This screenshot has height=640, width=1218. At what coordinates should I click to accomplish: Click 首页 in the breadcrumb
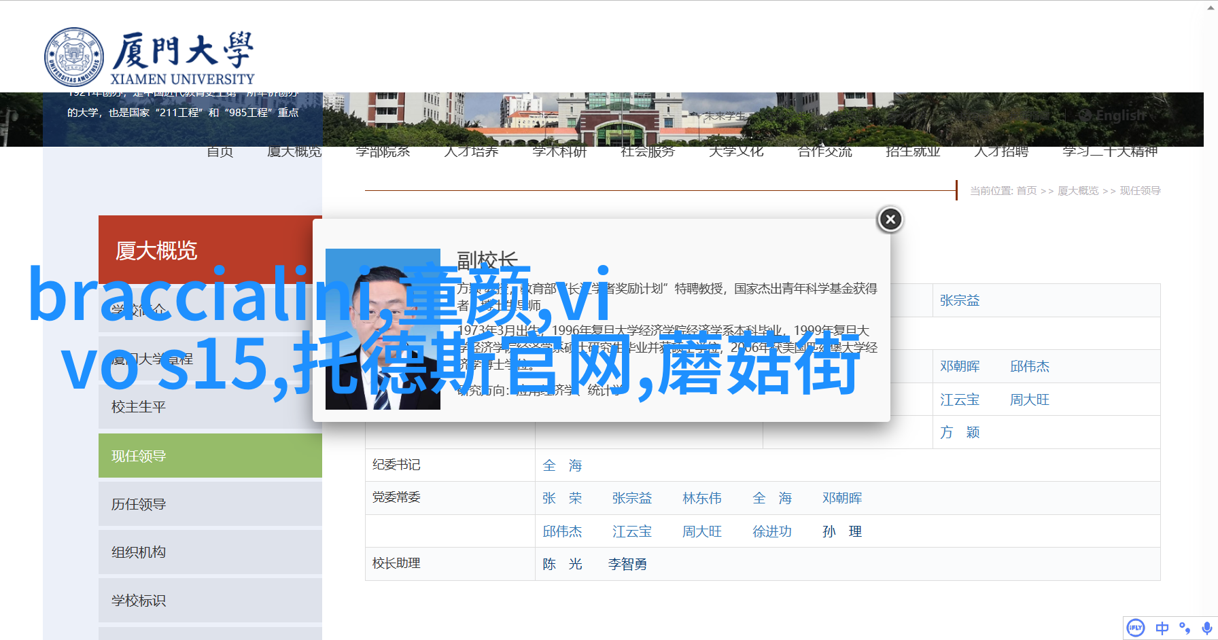pos(1026,191)
